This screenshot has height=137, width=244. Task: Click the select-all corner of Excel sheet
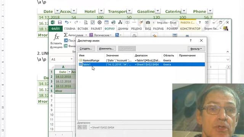tap(52, 67)
